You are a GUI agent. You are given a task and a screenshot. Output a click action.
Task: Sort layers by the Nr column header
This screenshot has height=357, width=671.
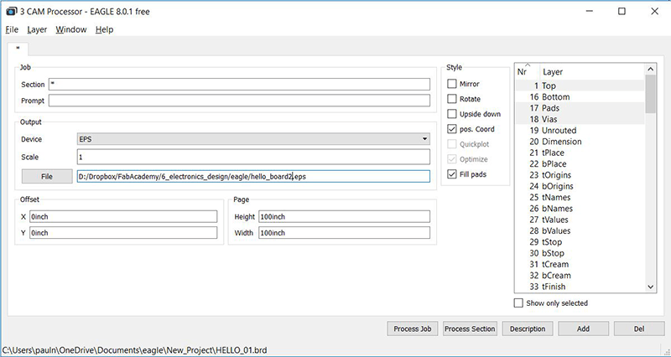pos(528,72)
